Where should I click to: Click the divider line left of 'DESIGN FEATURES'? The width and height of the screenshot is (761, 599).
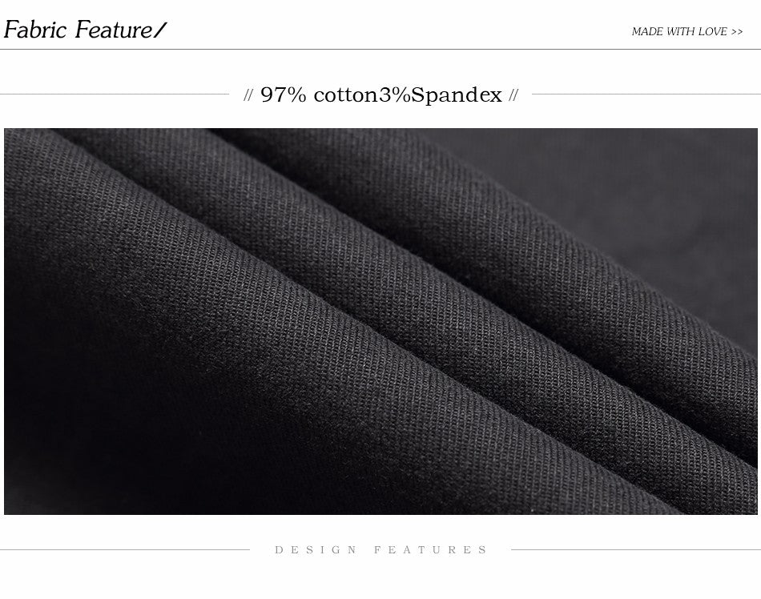coord(125,550)
